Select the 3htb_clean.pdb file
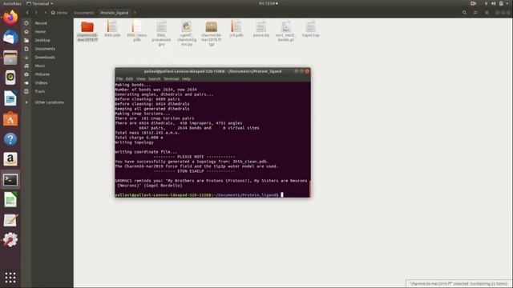Viewport: 513px width, 288px height. 137,30
